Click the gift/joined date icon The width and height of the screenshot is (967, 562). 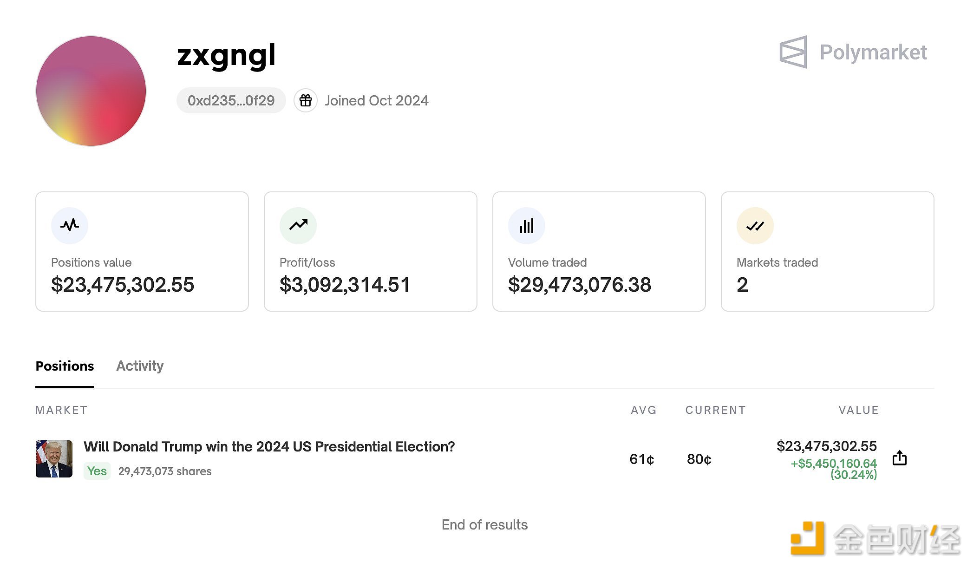[x=304, y=100]
